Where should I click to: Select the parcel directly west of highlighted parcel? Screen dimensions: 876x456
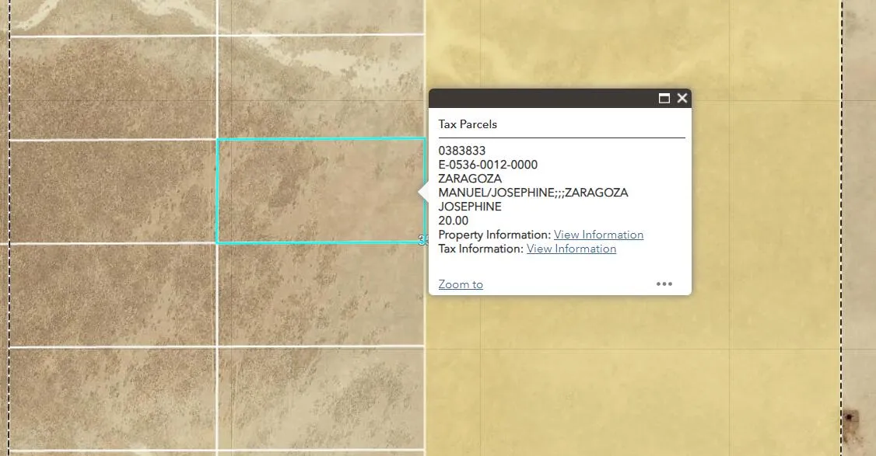(113, 191)
